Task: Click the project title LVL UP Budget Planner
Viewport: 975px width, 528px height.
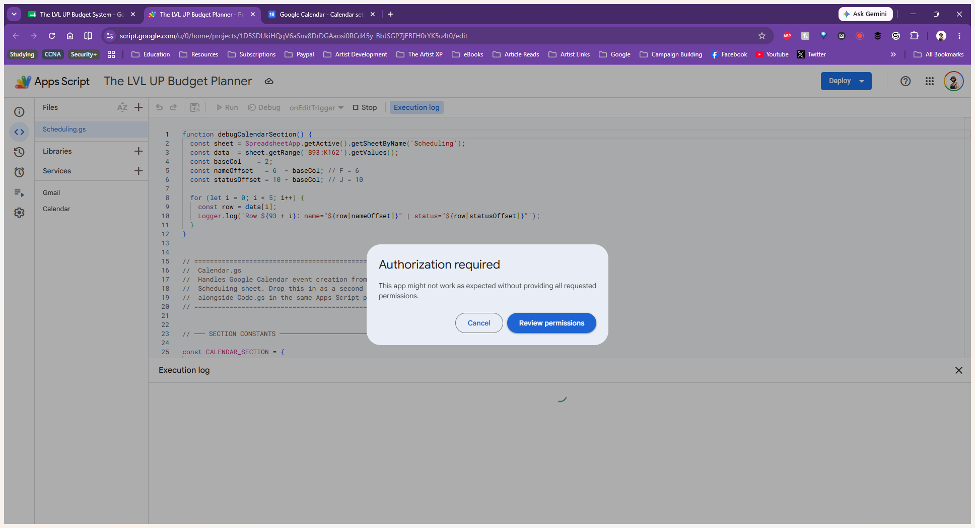Action: click(x=178, y=81)
